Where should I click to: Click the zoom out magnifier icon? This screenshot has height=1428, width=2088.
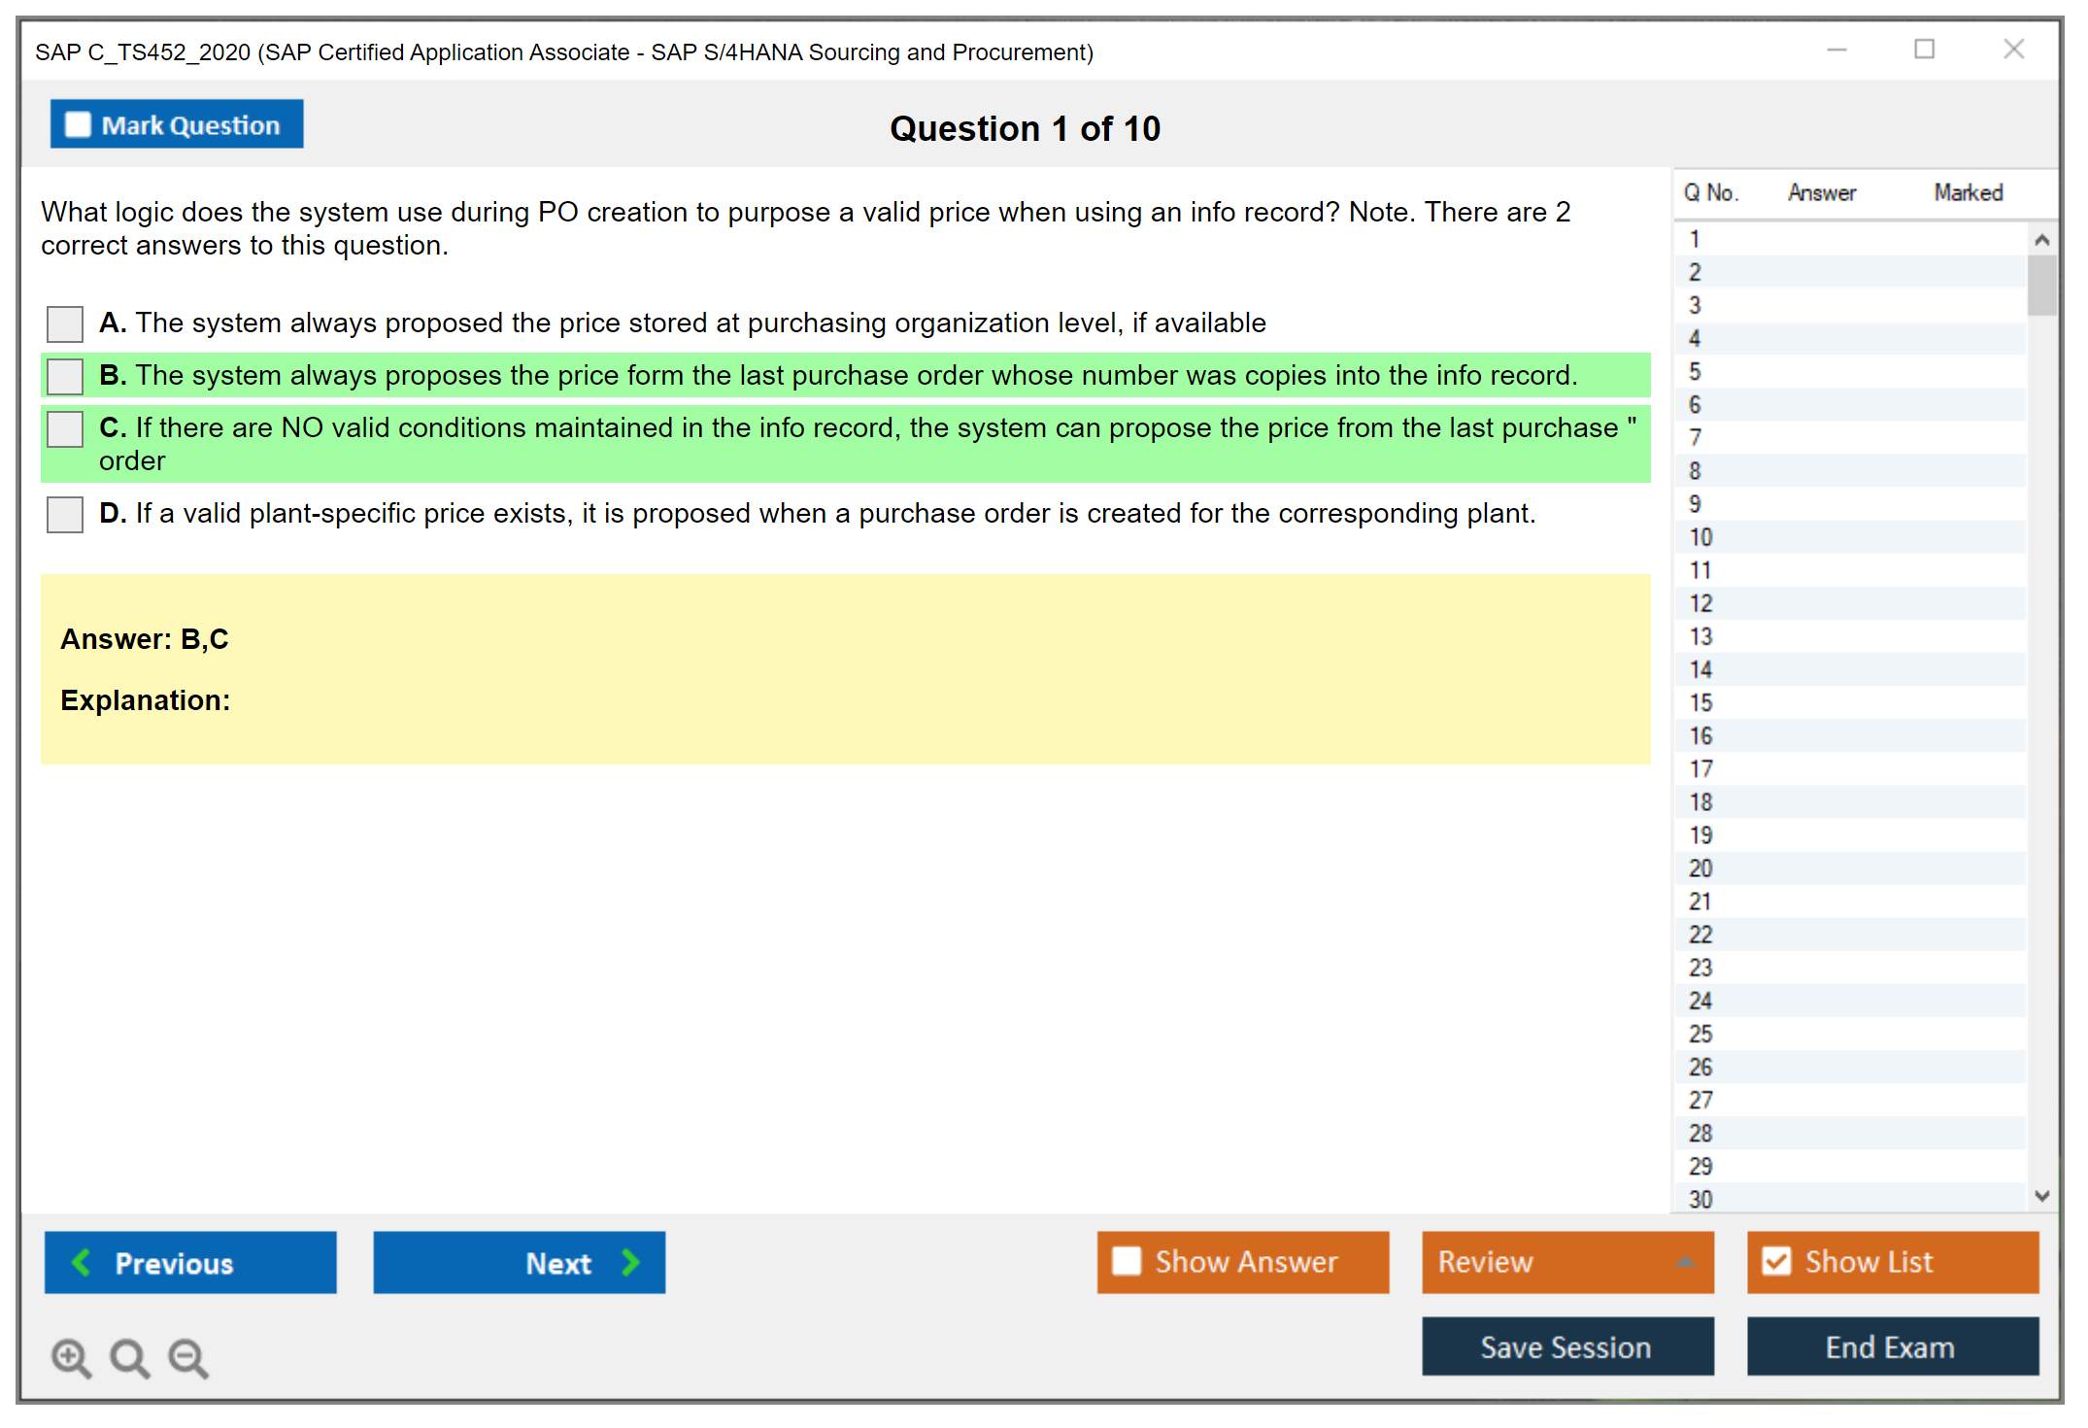tap(187, 1357)
